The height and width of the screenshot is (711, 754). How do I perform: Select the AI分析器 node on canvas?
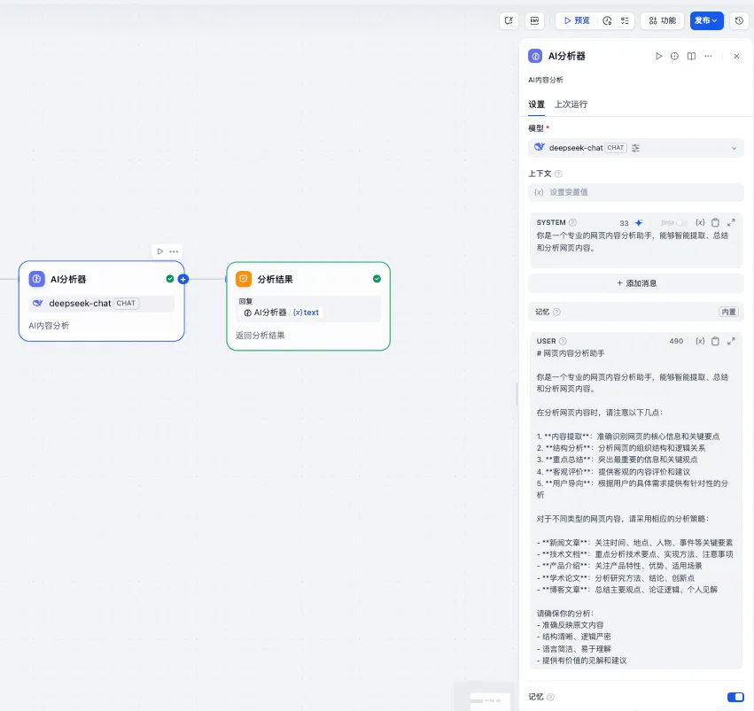pyautogui.click(x=102, y=301)
